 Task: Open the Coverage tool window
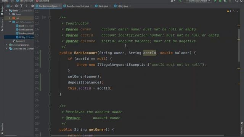(x=242, y=128)
